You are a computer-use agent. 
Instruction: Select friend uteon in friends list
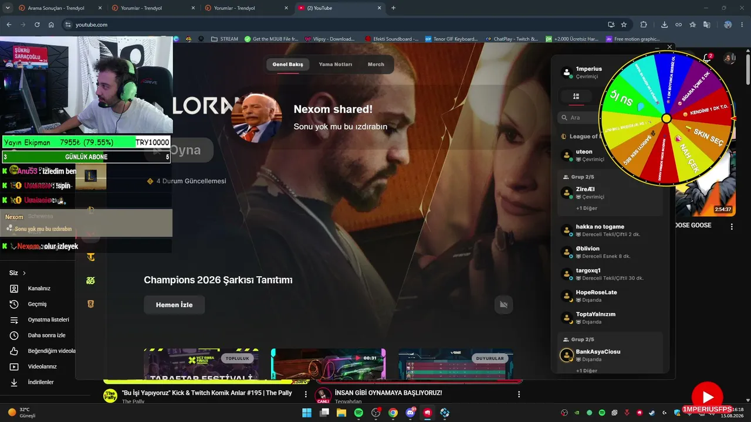coord(610,155)
